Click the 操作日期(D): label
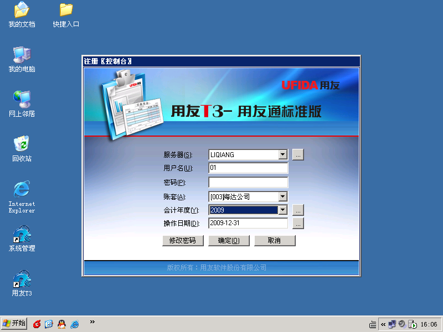The height and width of the screenshot is (332, 443). pyautogui.click(x=182, y=224)
